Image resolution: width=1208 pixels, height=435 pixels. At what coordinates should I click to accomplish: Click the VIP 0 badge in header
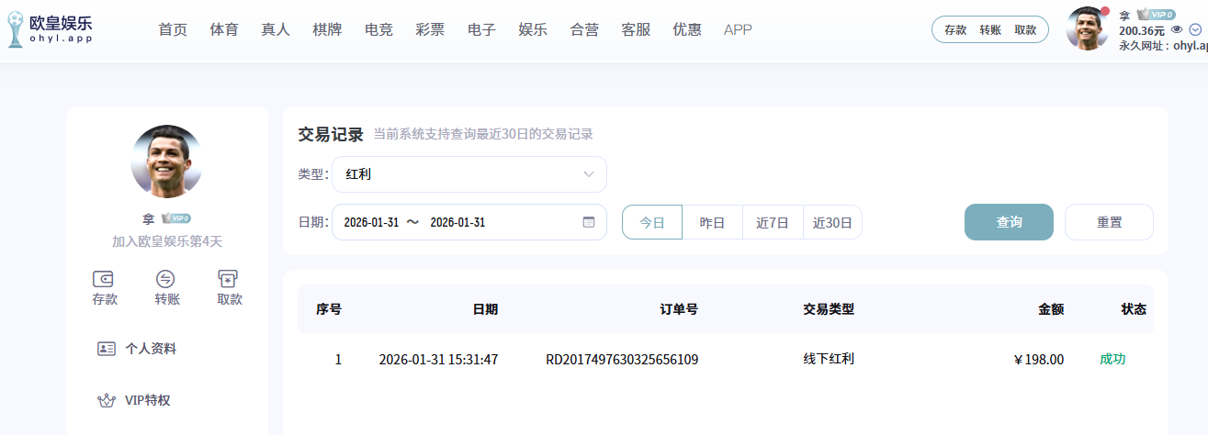(1156, 15)
